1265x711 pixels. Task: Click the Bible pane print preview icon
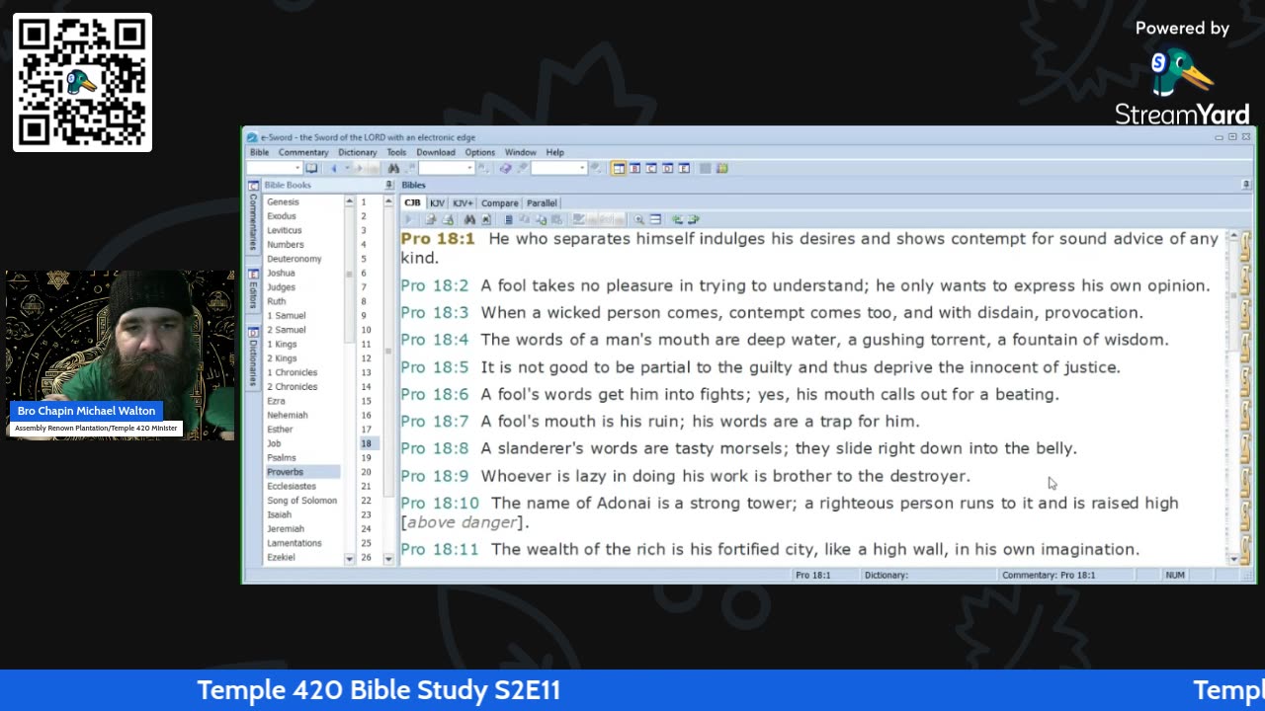(x=431, y=219)
